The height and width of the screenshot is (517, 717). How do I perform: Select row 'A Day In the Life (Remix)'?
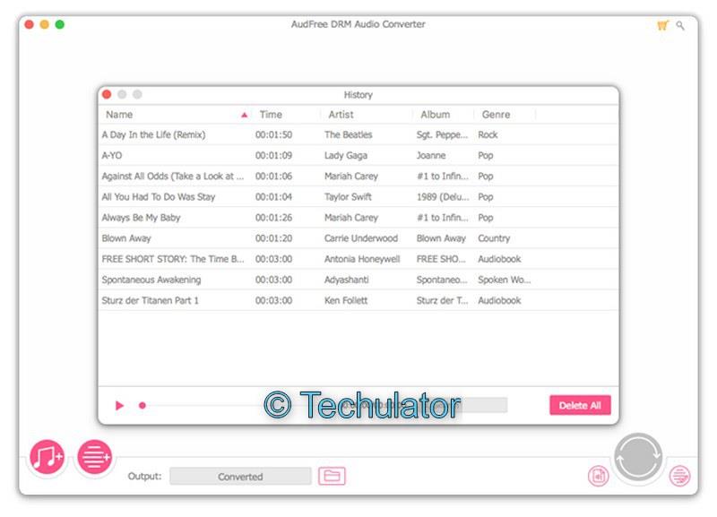pos(358,134)
